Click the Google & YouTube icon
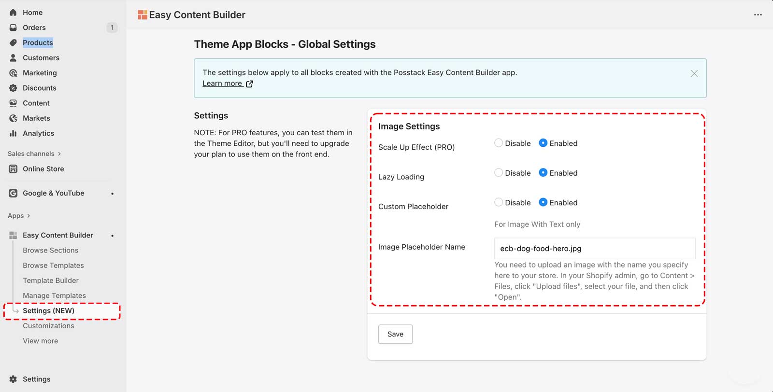This screenshot has height=392, width=773. click(x=13, y=193)
